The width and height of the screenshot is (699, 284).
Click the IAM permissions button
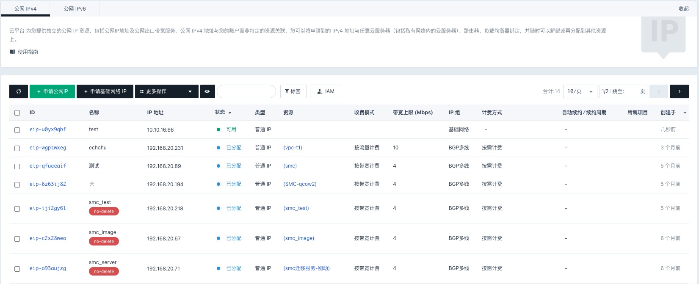pos(326,91)
